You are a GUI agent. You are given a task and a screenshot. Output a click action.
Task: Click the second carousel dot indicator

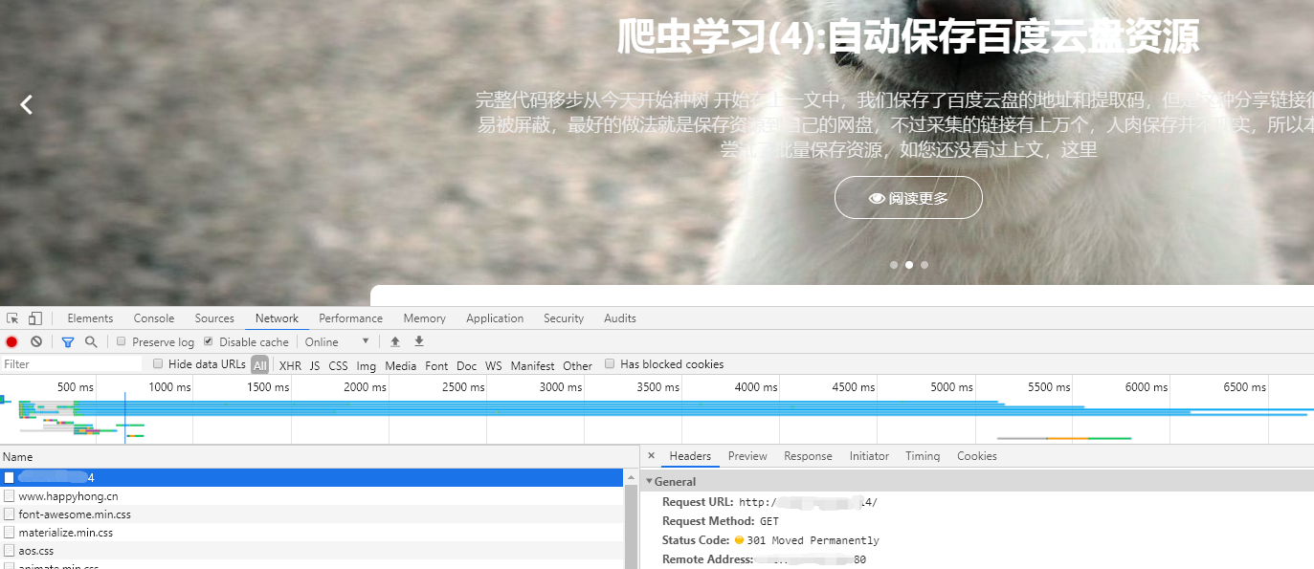click(x=908, y=264)
